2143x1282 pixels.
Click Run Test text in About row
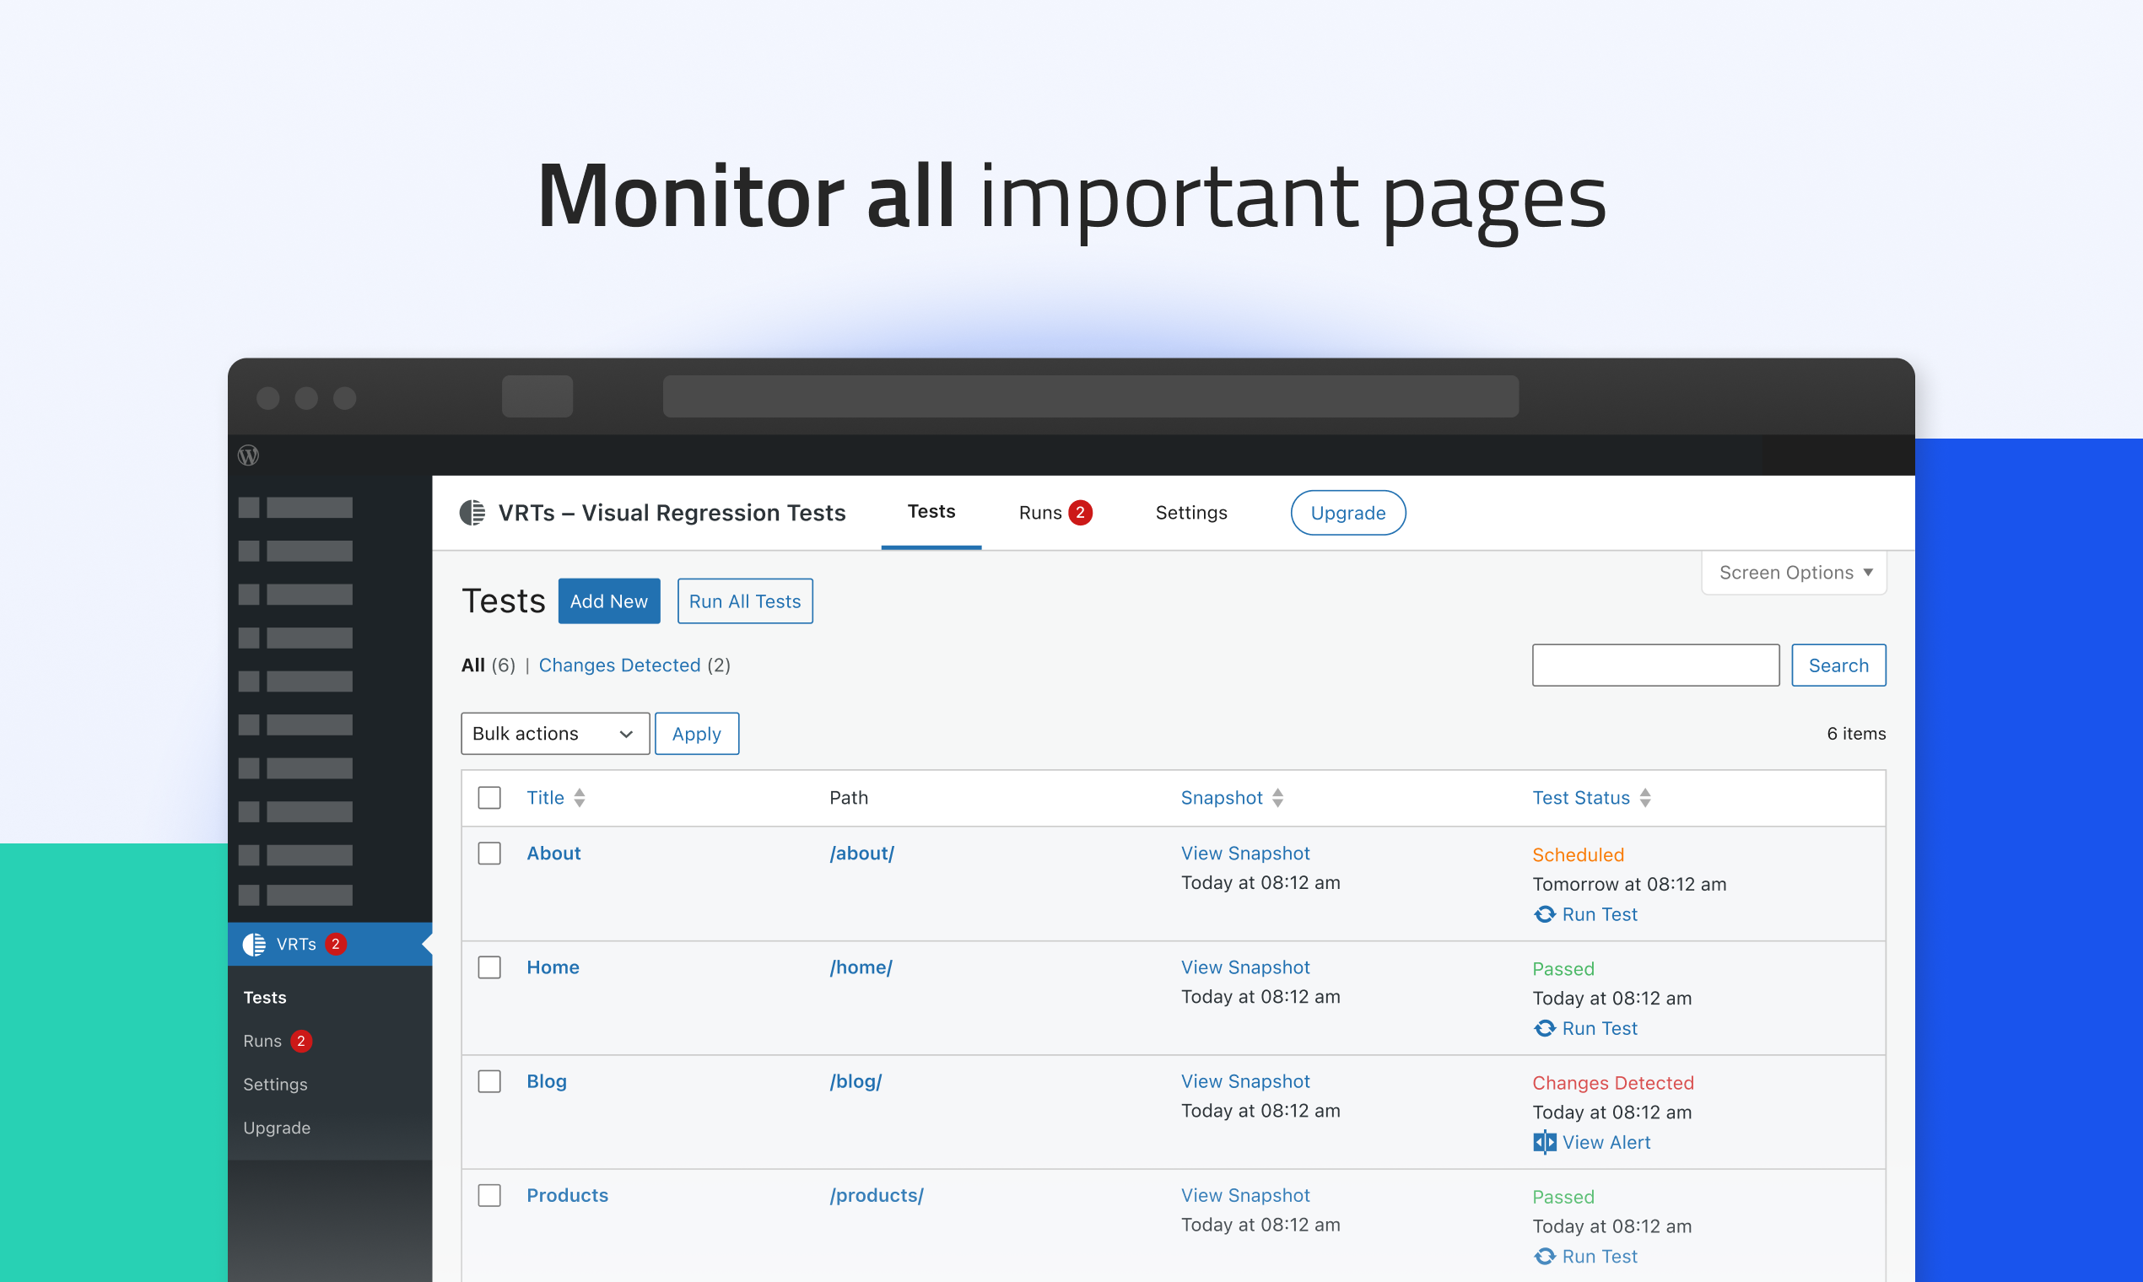point(1600,914)
